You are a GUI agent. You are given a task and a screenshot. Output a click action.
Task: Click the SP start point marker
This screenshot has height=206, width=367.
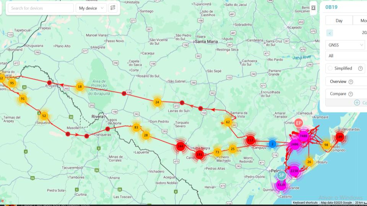(x=281, y=175)
